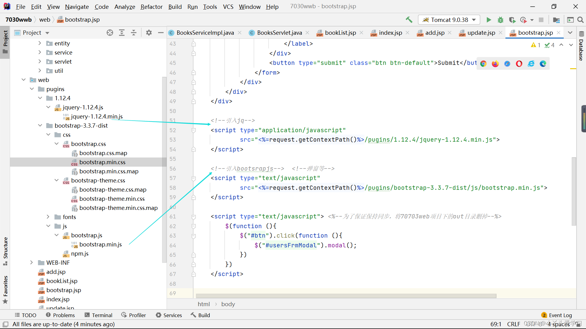The width and height of the screenshot is (586, 329).
Task: Open Project view mode dropdown
Action: [x=47, y=33]
